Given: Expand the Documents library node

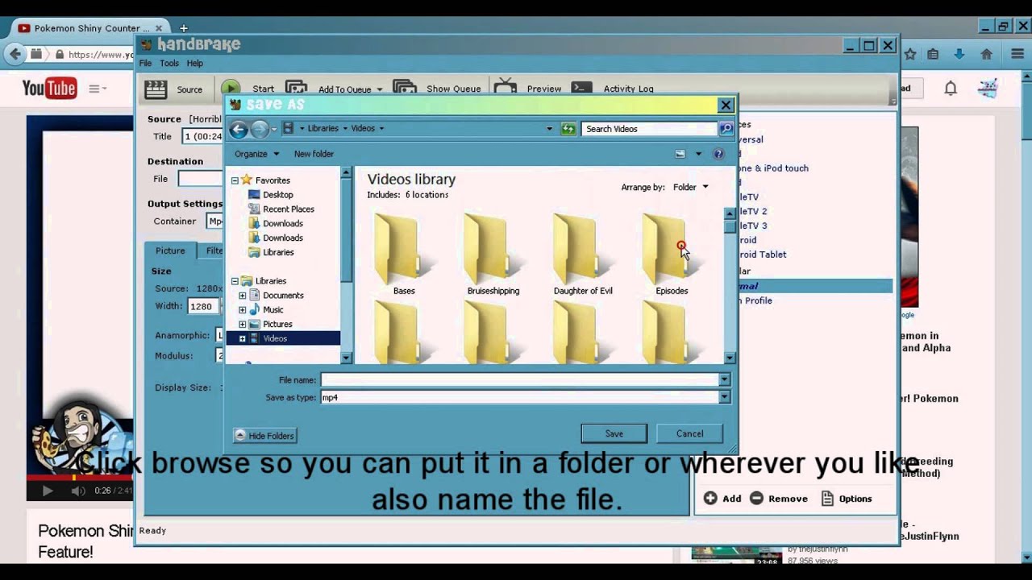Looking at the screenshot, I should [242, 296].
